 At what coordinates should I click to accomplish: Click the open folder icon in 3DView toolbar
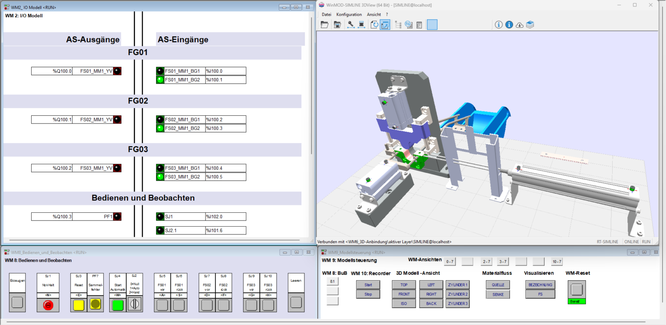pyautogui.click(x=324, y=25)
